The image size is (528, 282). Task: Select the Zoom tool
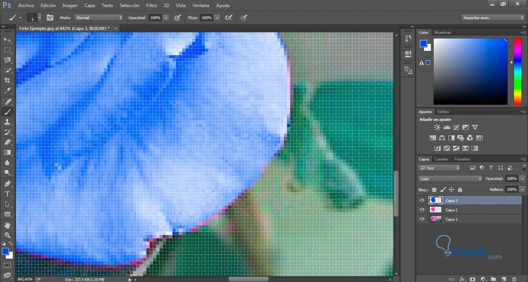click(7, 235)
